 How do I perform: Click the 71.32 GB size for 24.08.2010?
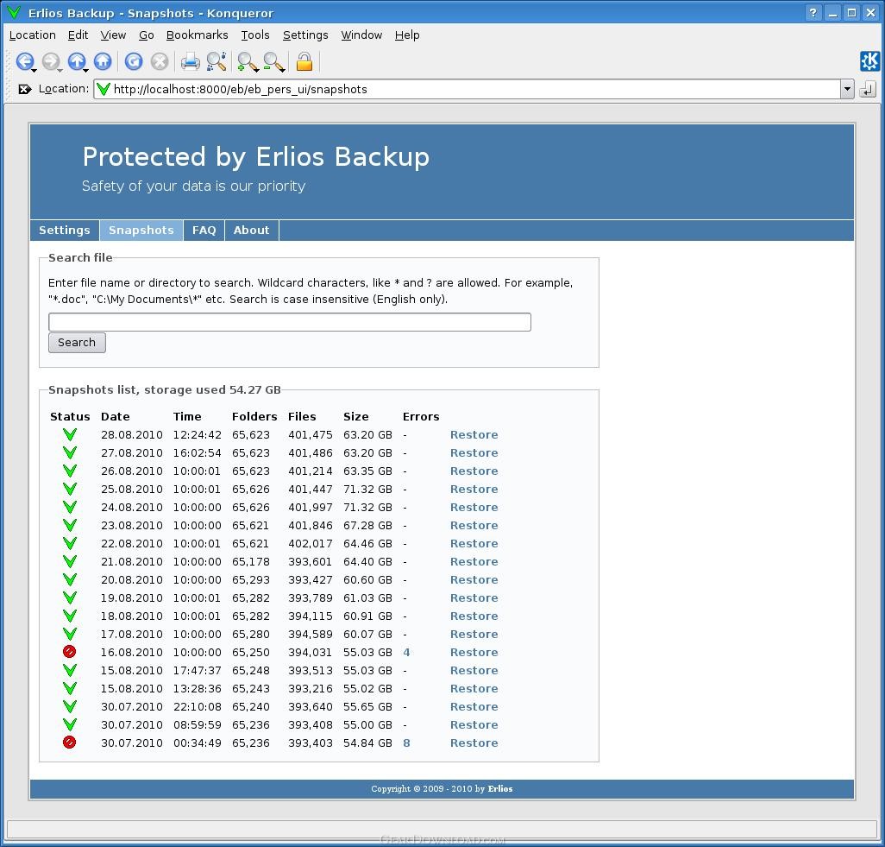367,507
